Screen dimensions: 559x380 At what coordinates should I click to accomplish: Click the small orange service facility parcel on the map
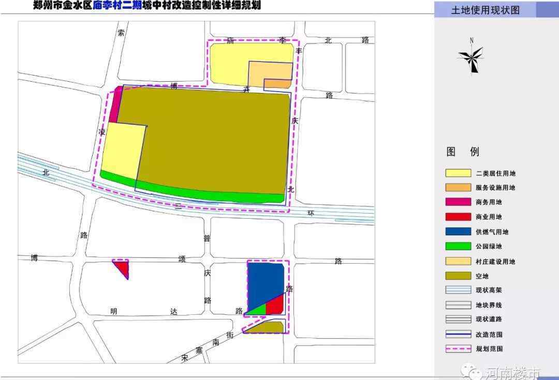coord(278,84)
